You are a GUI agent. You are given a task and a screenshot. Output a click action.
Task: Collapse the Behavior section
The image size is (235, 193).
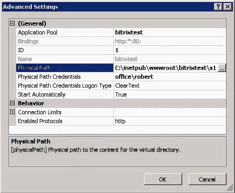coord(12,103)
